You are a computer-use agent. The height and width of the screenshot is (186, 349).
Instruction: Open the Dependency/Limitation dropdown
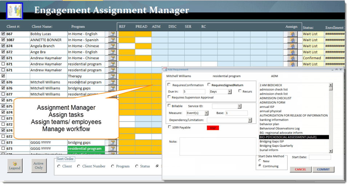pos(250,120)
